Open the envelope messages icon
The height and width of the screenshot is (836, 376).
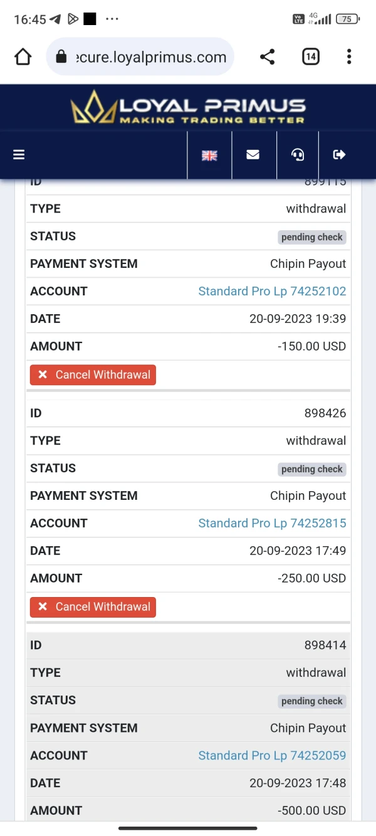pos(253,154)
